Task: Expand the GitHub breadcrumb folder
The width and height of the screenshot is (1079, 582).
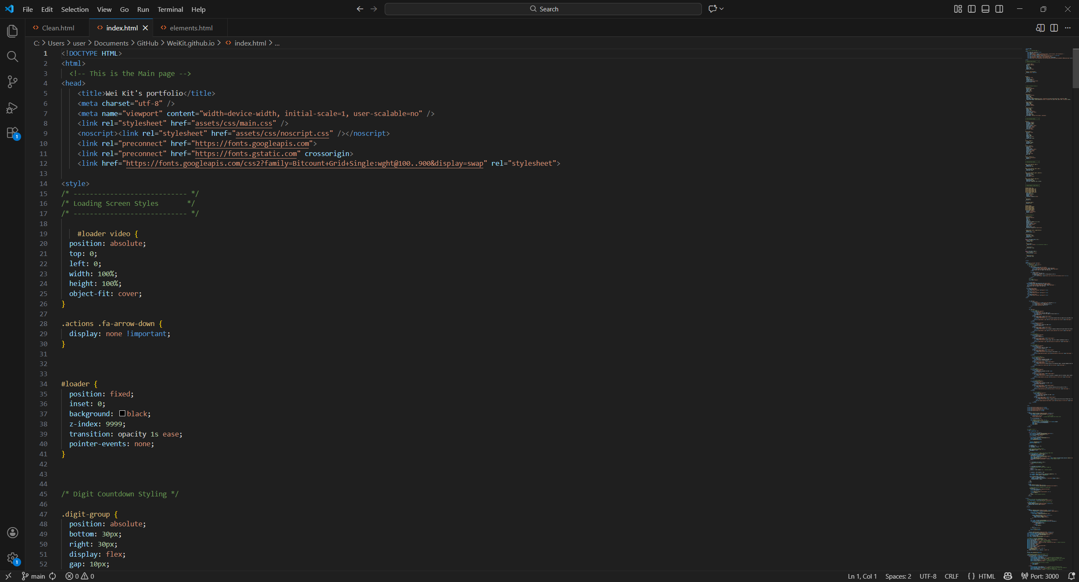Action: click(148, 43)
